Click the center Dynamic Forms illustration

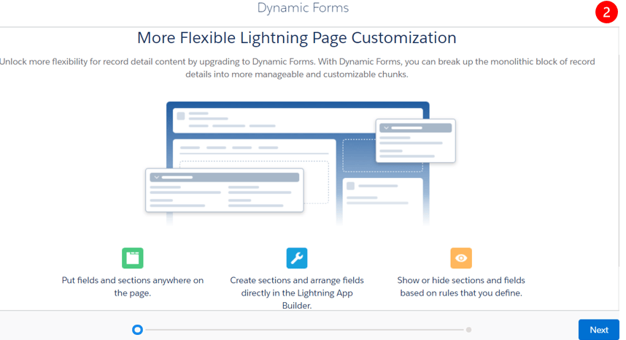300,163
